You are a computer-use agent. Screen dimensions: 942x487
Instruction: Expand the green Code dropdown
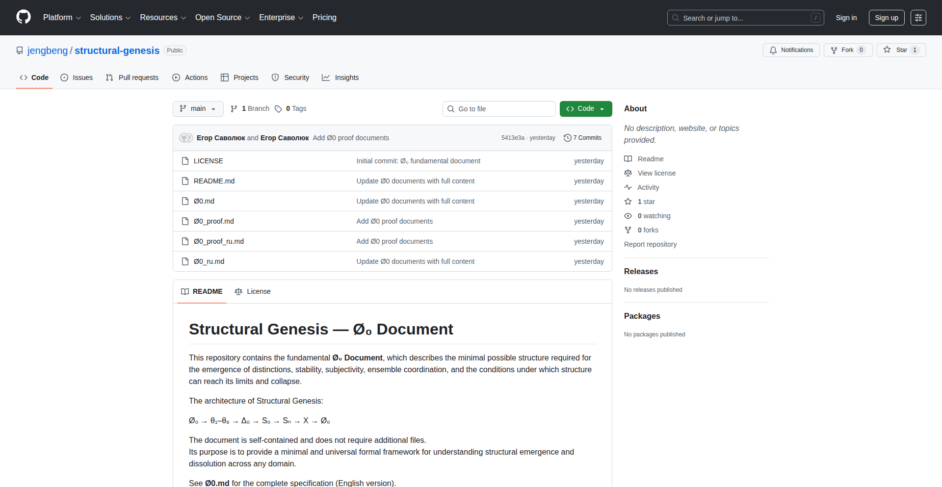pyautogui.click(x=585, y=109)
